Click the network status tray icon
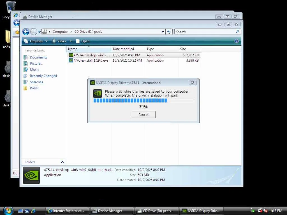 [260, 211]
